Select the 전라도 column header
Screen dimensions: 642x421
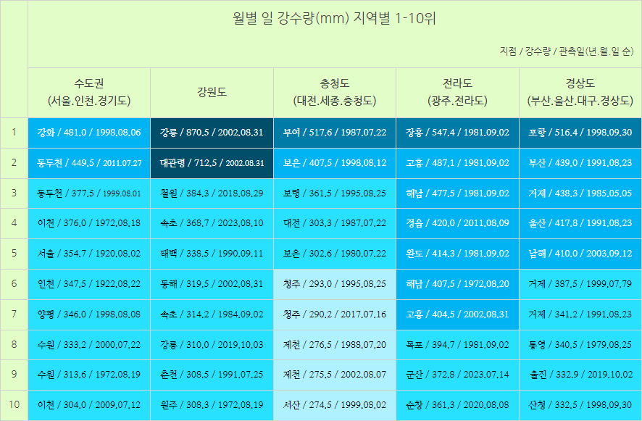pyautogui.click(x=457, y=92)
